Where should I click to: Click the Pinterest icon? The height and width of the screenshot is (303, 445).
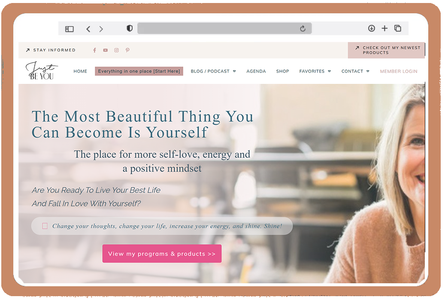pos(127,50)
